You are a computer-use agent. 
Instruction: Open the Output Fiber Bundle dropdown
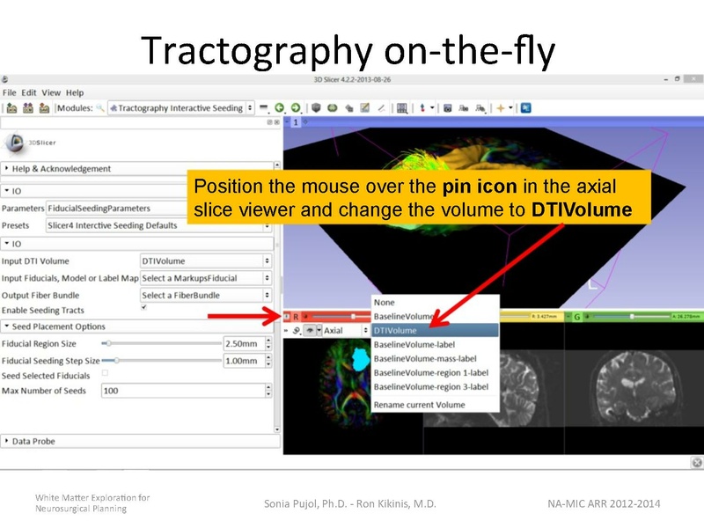pyautogui.click(x=206, y=295)
